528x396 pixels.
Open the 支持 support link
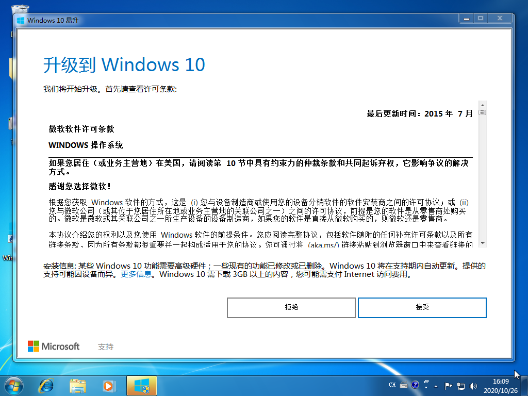pyautogui.click(x=106, y=347)
